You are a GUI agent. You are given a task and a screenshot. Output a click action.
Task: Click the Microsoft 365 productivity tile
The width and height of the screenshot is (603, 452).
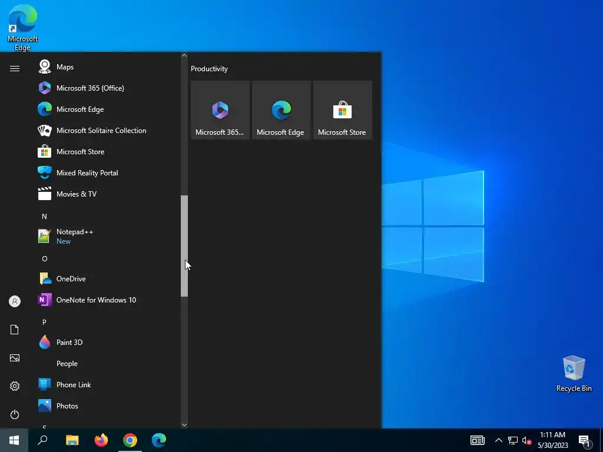[x=220, y=110]
